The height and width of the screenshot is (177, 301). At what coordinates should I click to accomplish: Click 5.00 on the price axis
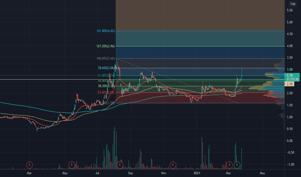click(x=290, y=22)
